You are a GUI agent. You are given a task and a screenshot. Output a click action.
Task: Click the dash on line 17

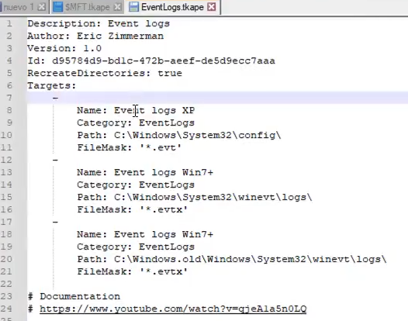[x=55, y=222]
